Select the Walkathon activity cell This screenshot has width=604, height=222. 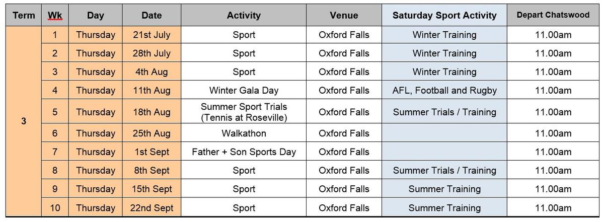pyautogui.click(x=244, y=133)
